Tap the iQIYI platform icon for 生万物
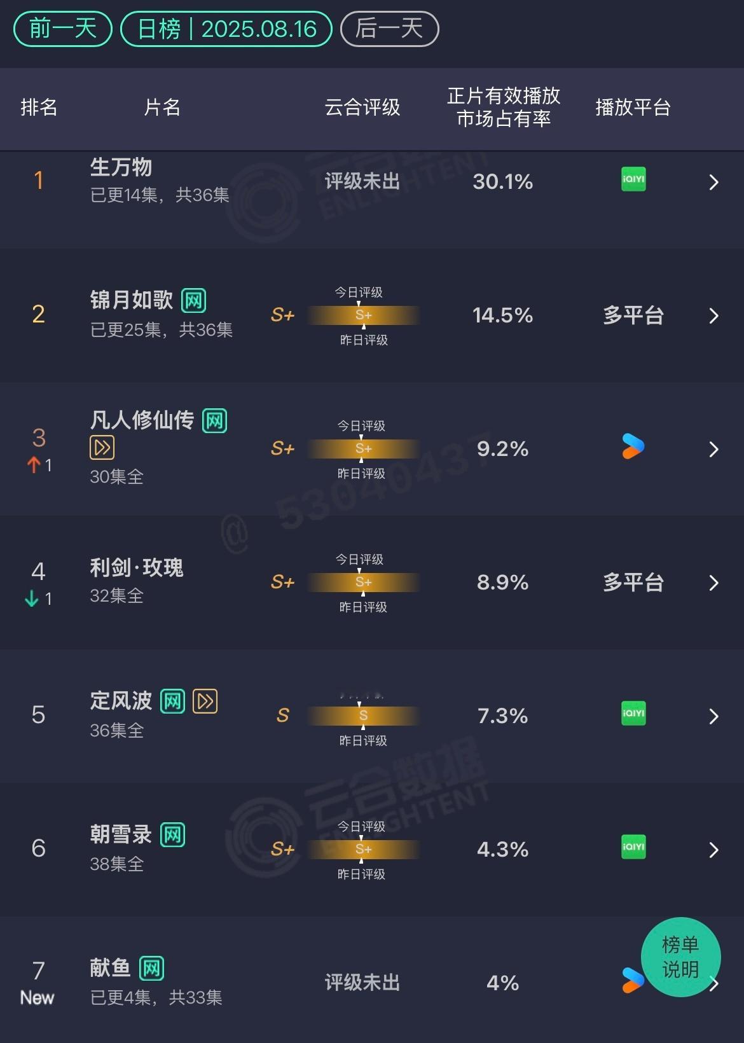This screenshot has width=744, height=1043. coord(633,179)
